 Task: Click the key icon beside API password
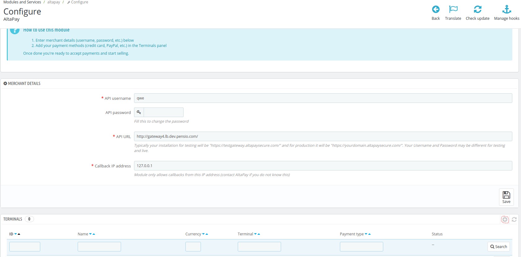(x=139, y=112)
